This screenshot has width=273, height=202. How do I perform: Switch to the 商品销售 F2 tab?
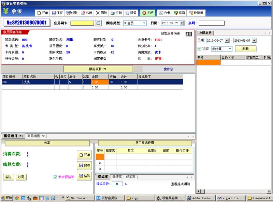click(36, 136)
